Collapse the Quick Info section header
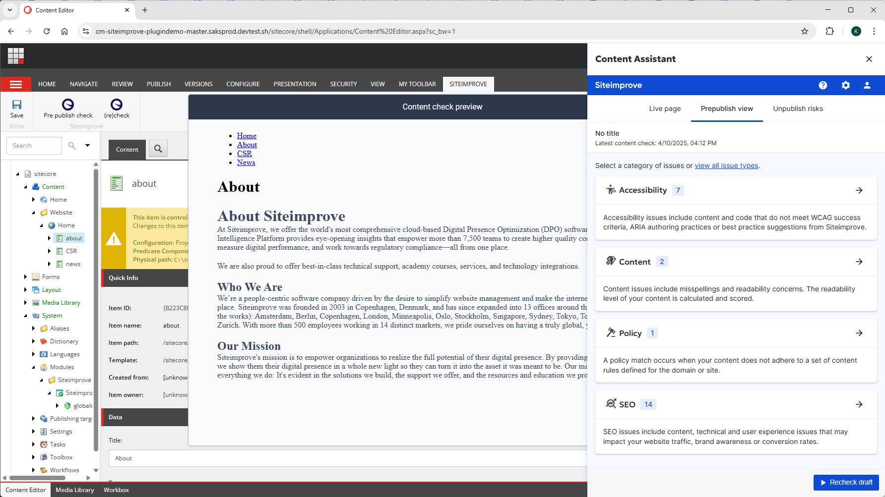 pos(145,278)
